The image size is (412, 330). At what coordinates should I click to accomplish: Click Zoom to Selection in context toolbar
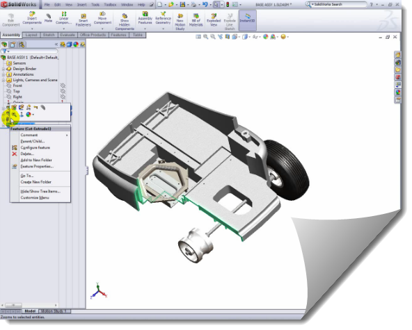tap(14, 115)
